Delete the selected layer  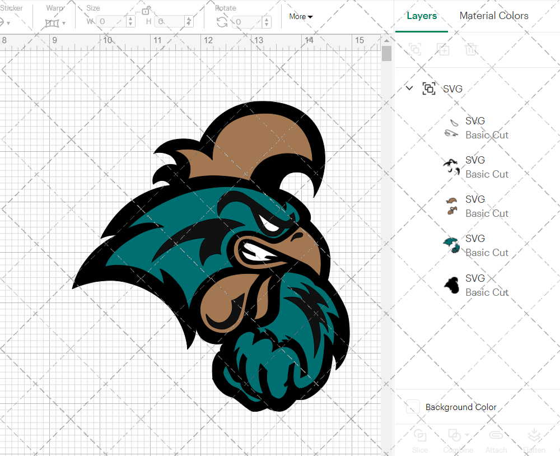point(471,49)
